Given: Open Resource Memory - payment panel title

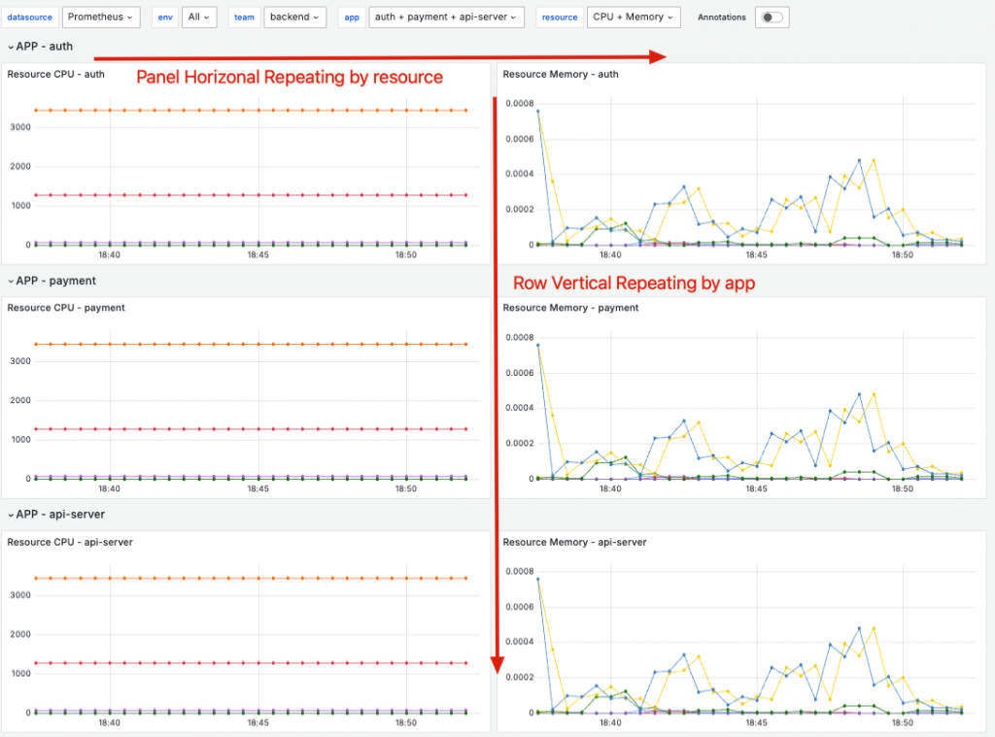Looking at the screenshot, I should click(570, 308).
